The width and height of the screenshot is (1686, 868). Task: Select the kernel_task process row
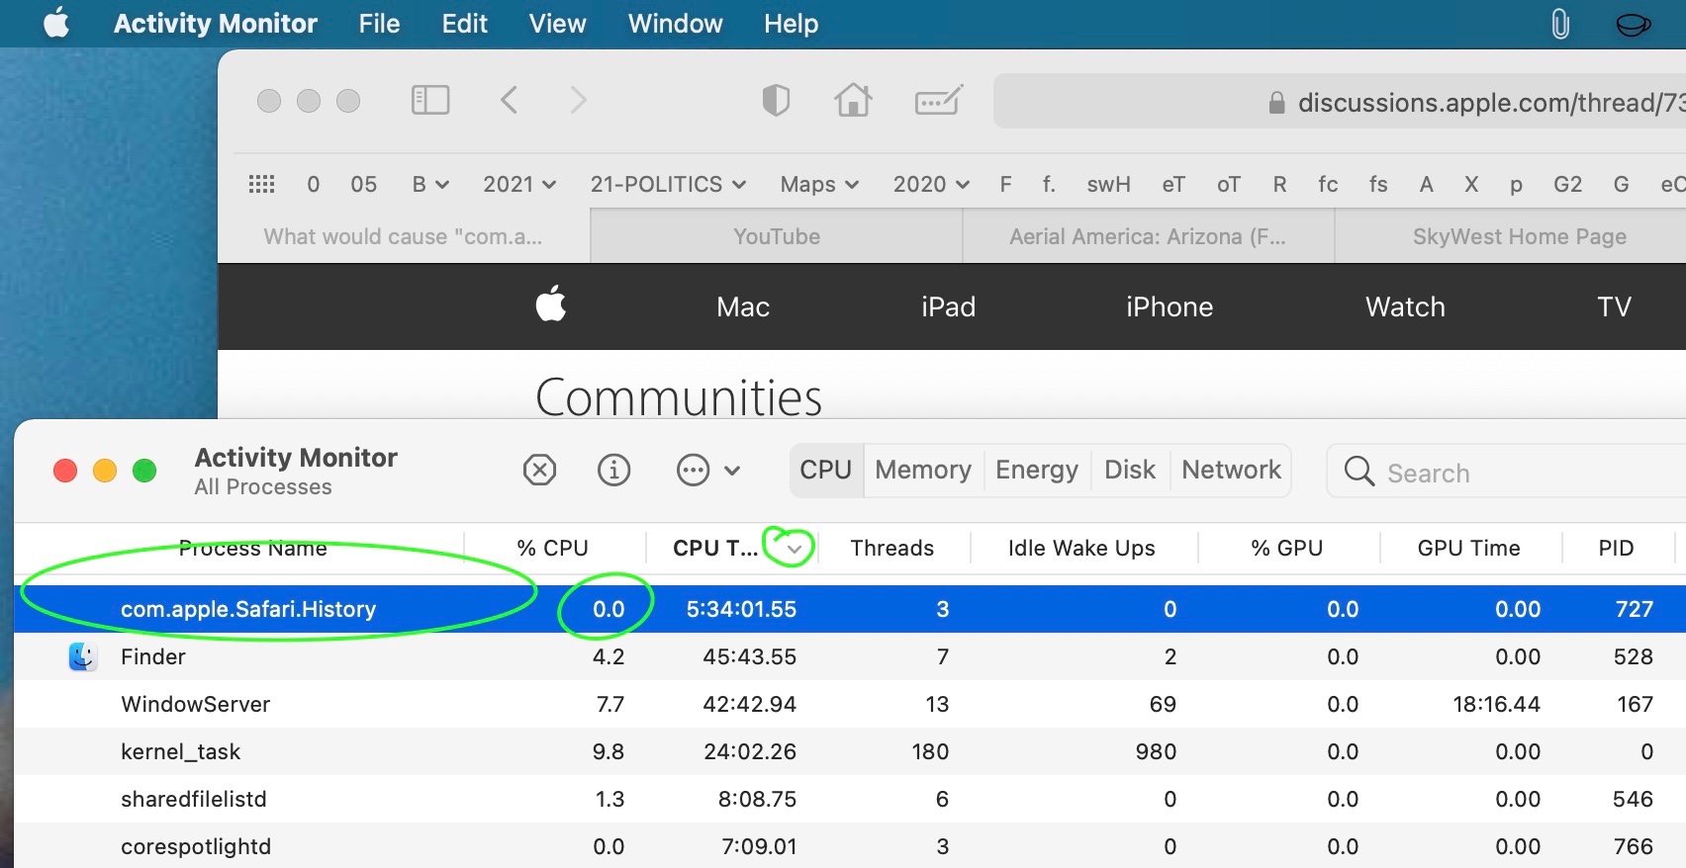click(x=850, y=751)
